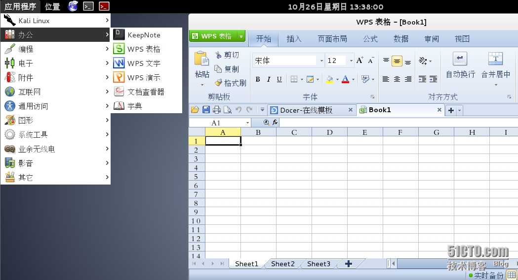The width and height of the screenshot is (518, 280).
Task: Decrease font size with A- icon
Action: pos(371,60)
